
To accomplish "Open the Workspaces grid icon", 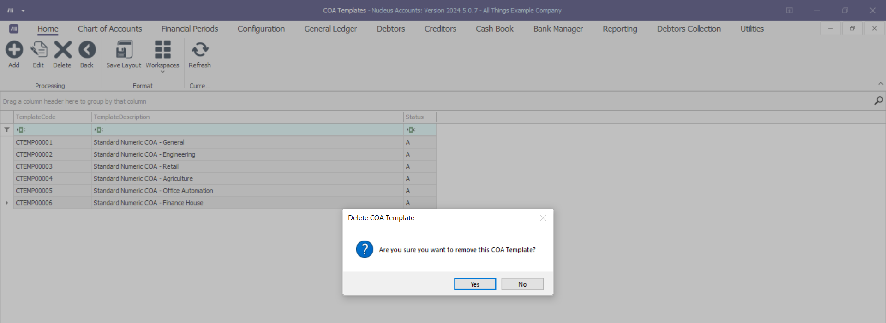I will tap(162, 50).
